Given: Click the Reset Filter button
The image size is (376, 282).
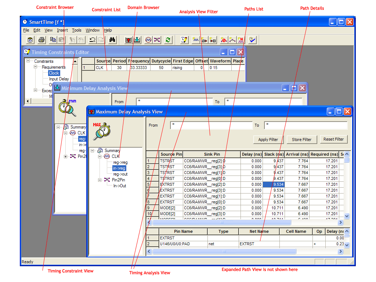Looking at the screenshot, I should [x=333, y=139].
